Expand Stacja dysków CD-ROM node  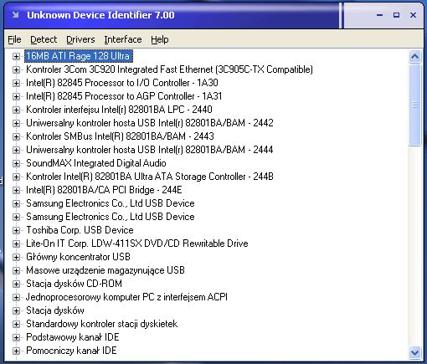[x=16, y=284]
